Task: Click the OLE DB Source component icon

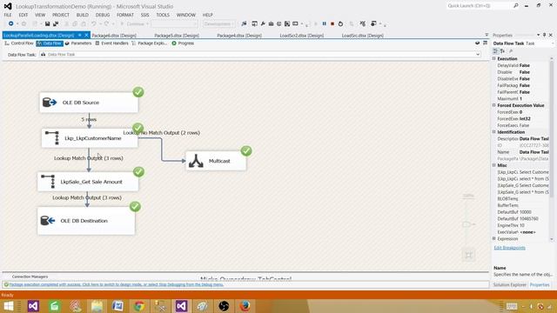Action: 50,103
